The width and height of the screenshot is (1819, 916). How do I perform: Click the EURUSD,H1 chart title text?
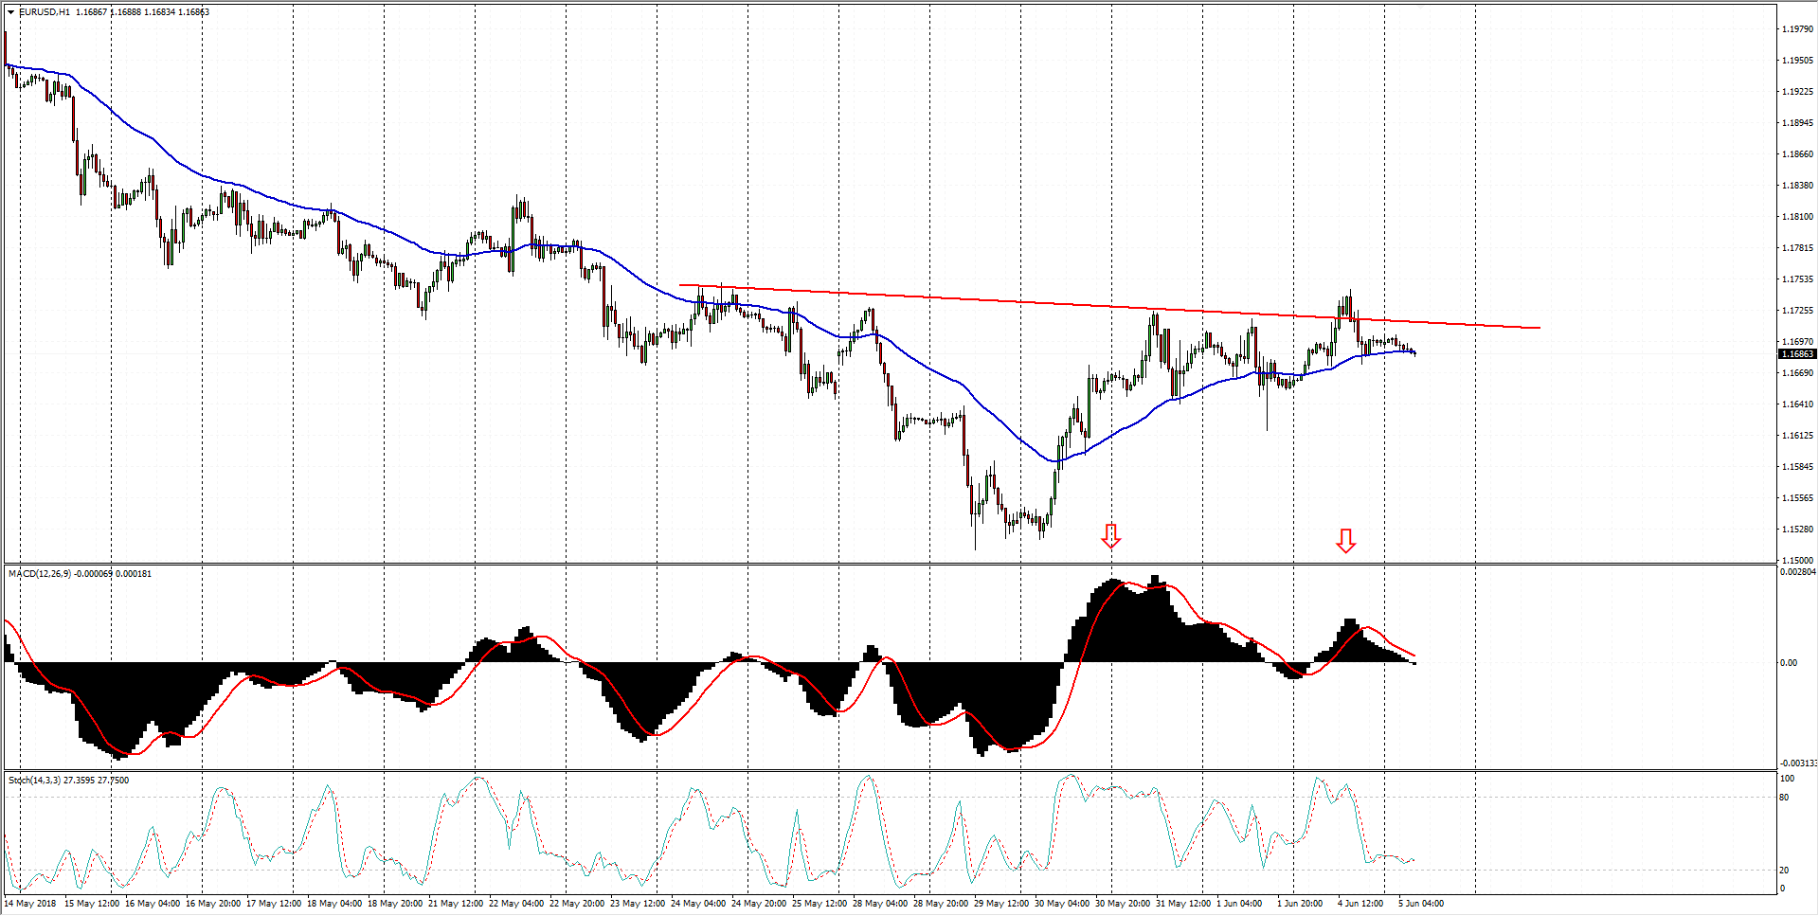pyautogui.click(x=45, y=12)
